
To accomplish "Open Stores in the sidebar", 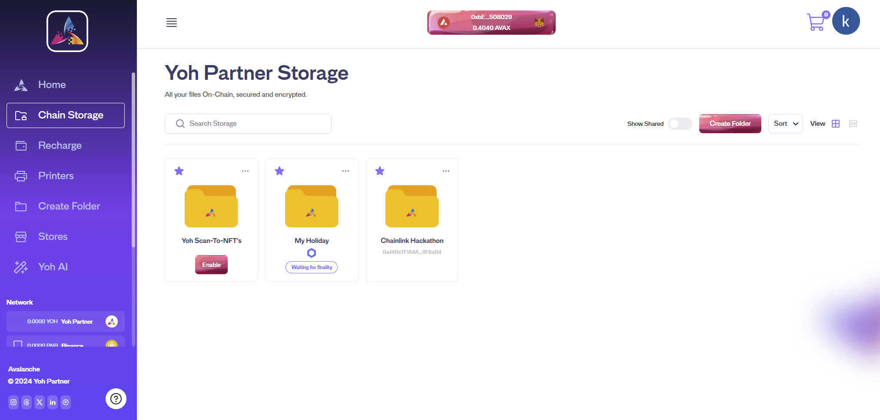I will [66, 236].
